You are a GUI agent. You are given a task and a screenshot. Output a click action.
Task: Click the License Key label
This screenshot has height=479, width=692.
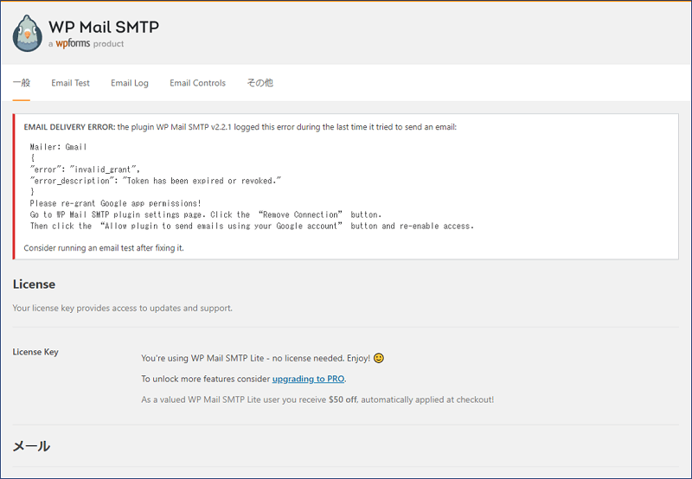[x=35, y=352]
